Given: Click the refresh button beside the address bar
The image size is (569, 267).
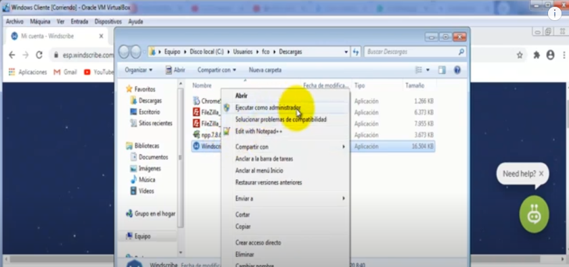Looking at the screenshot, I should pos(356,52).
